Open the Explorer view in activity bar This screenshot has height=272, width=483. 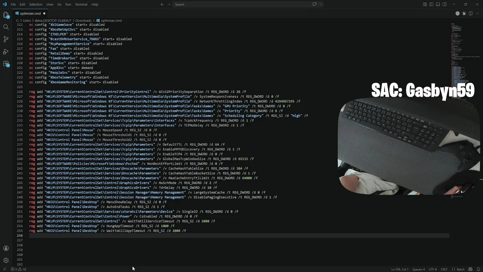[6, 15]
